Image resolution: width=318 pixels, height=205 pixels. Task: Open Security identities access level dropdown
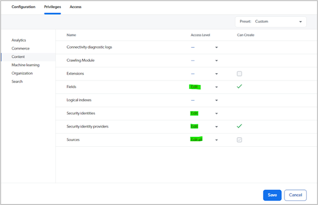[217, 113]
